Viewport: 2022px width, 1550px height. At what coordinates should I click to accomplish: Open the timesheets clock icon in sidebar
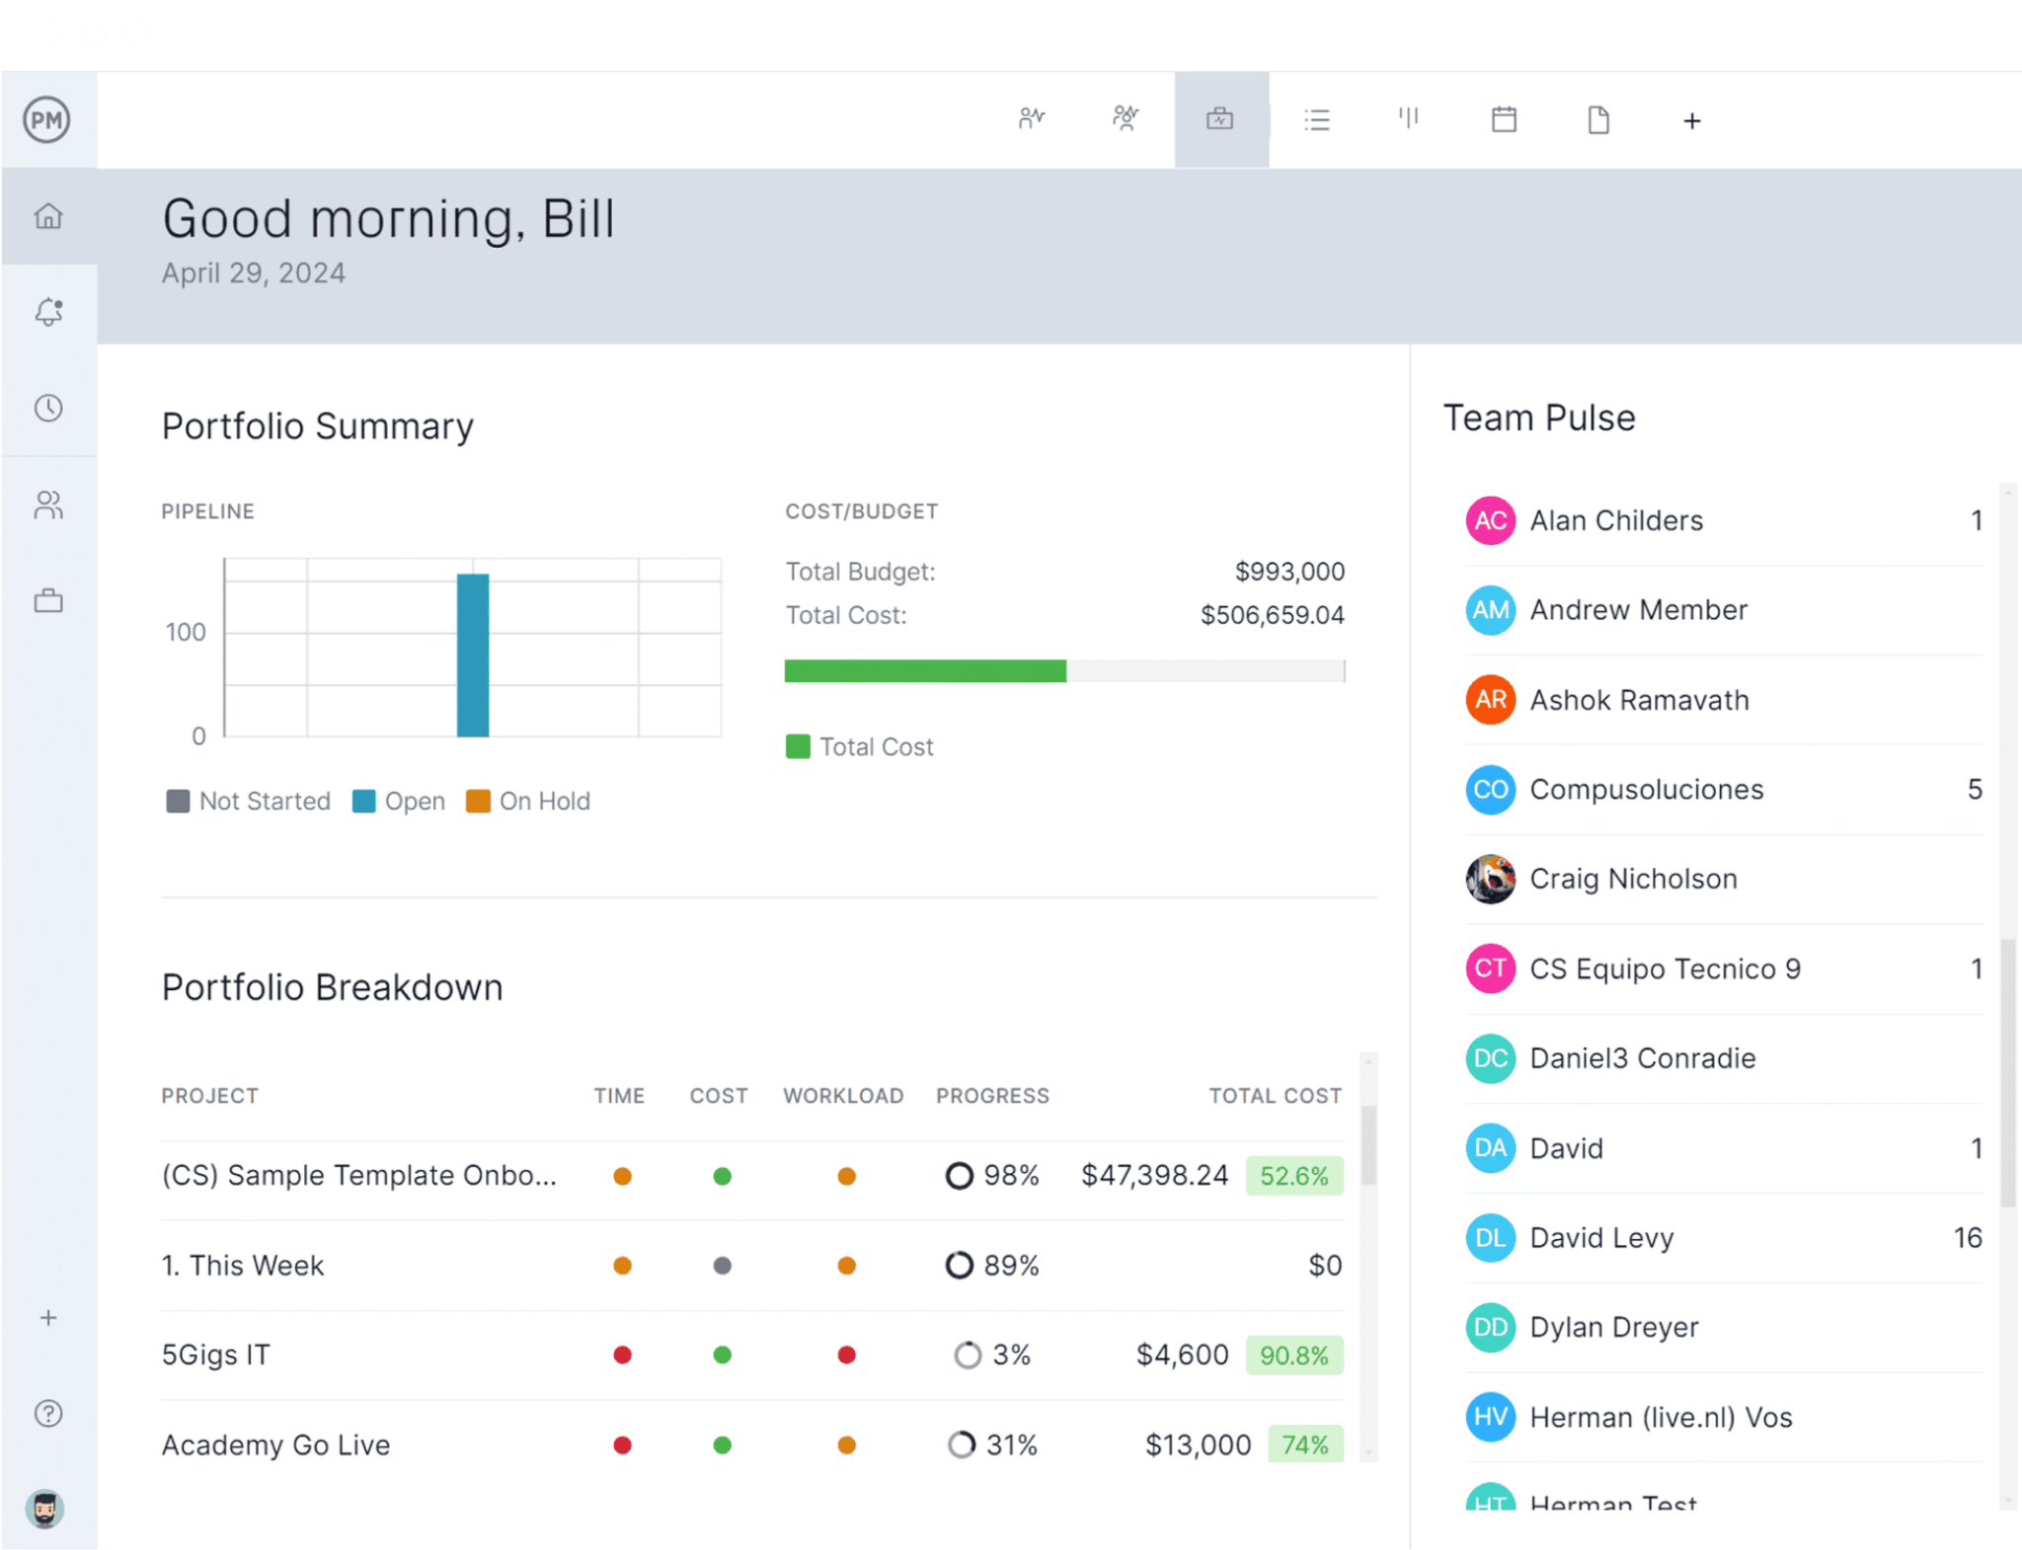pos(47,408)
